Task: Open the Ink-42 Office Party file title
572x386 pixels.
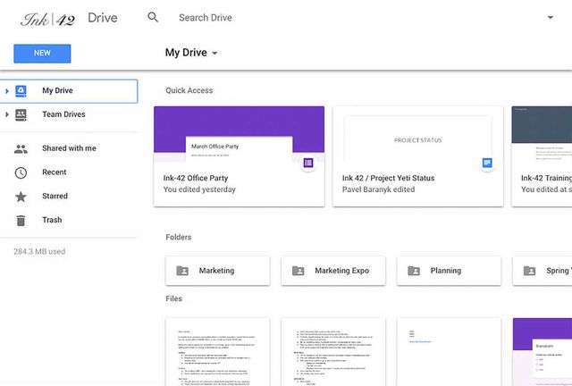Action: point(196,178)
